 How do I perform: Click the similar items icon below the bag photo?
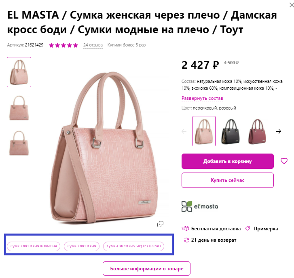click(x=160, y=224)
